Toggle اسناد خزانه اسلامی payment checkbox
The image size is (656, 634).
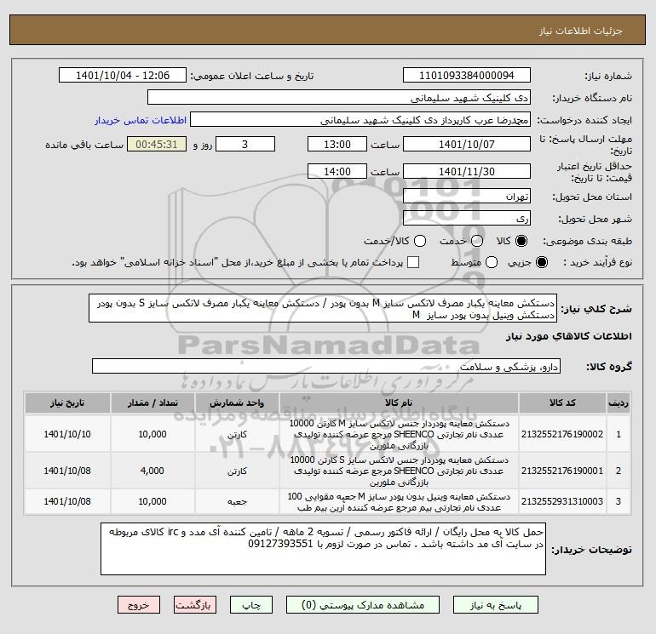413,262
